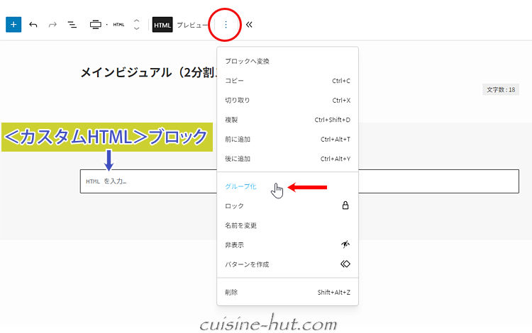
Task: Switch to the プレビュー tab
Action: click(192, 25)
